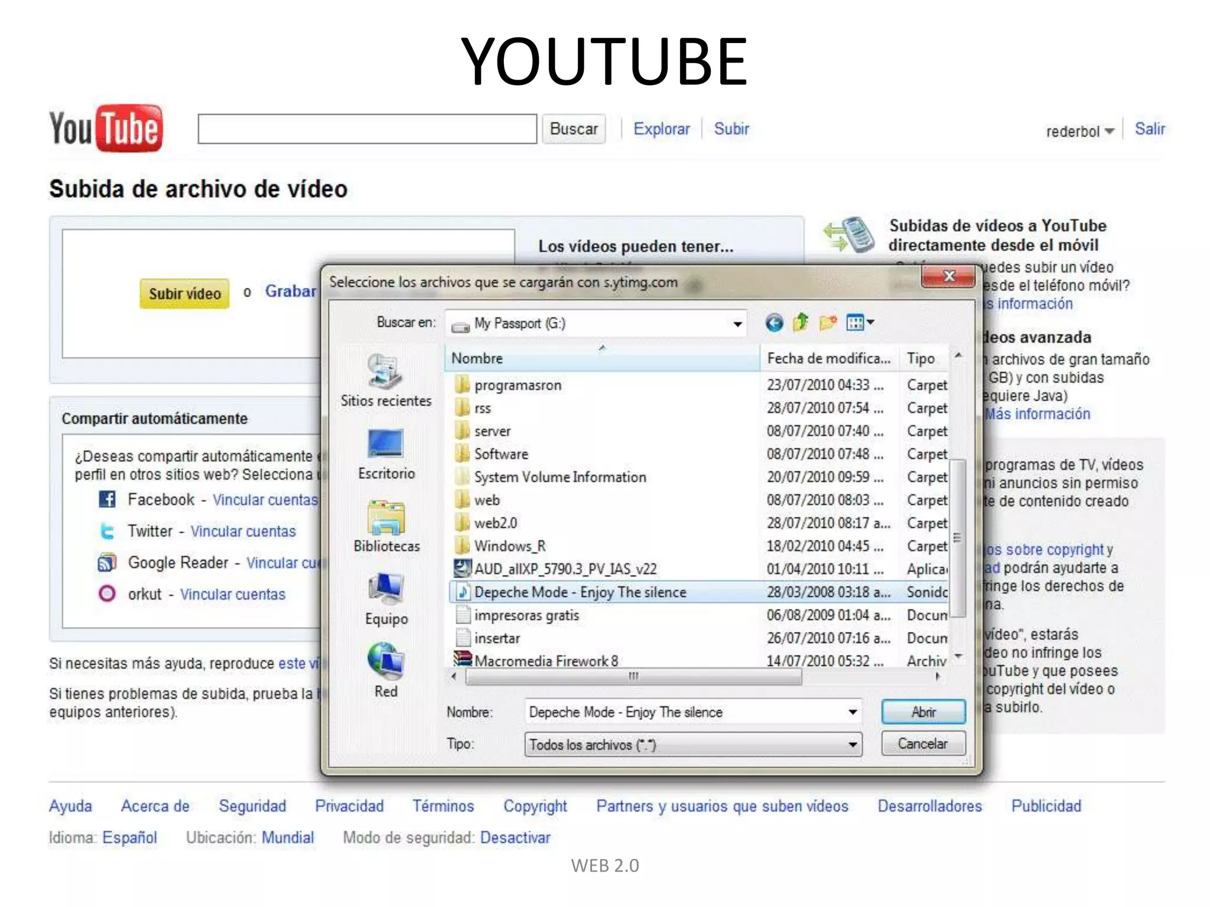
Task: Open Equipo in the places bar
Action: click(386, 599)
